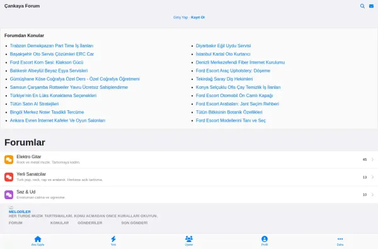Open the Yerli Sanatcilar forum title
This screenshot has width=378, height=249.
(31, 174)
